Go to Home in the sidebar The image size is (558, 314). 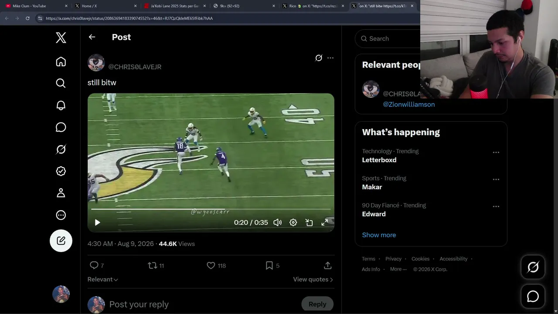tap(61, 61)
